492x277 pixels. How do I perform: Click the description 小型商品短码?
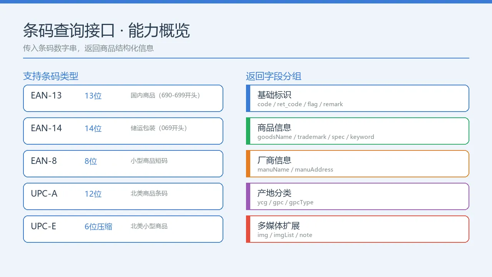(x=149, y=161)
